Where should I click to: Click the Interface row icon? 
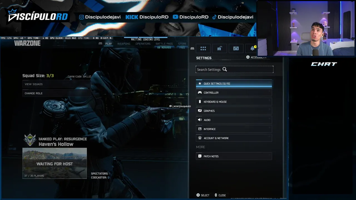pos(200,129)
